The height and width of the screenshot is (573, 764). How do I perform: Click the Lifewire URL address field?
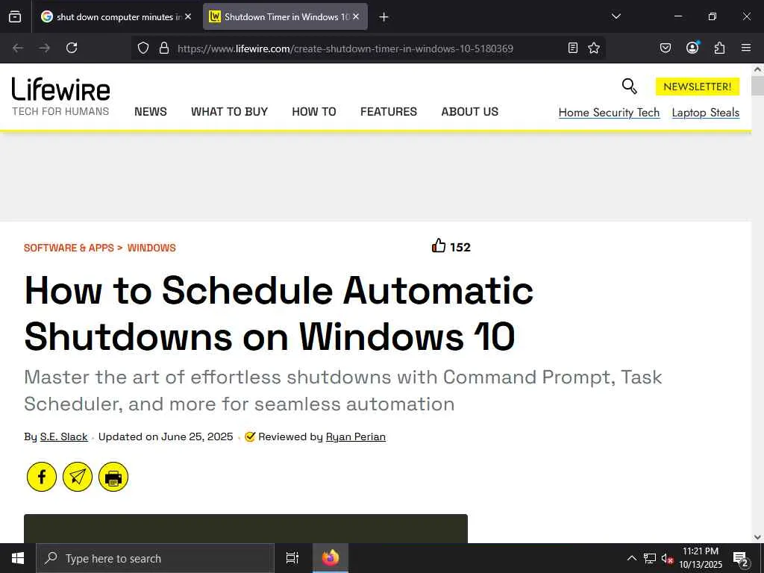point(345,48)
